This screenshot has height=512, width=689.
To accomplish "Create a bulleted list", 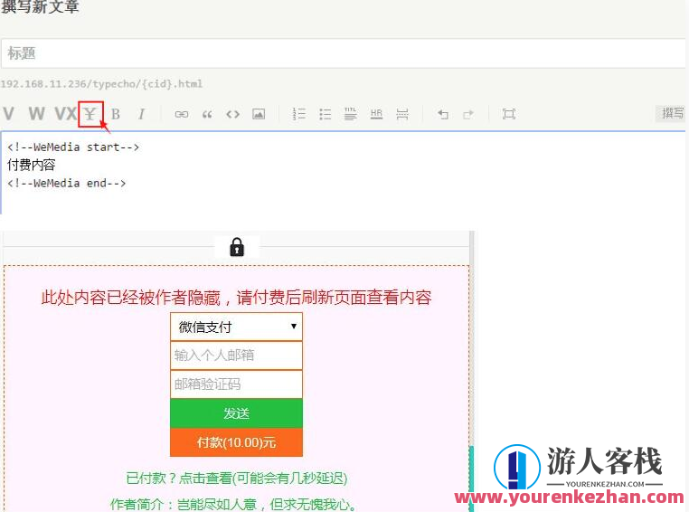I will 325,114.
